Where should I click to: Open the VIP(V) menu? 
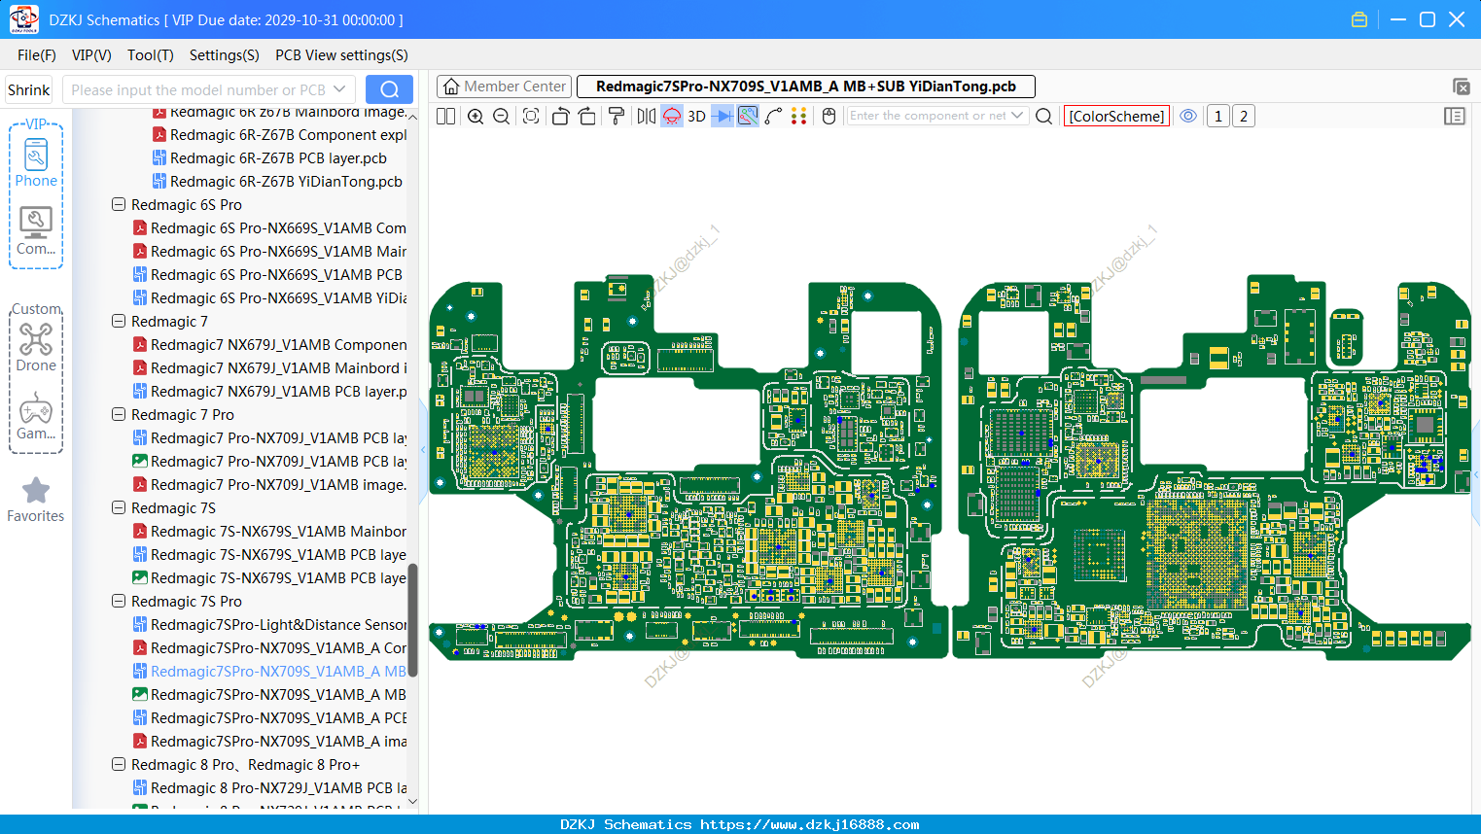91,55
